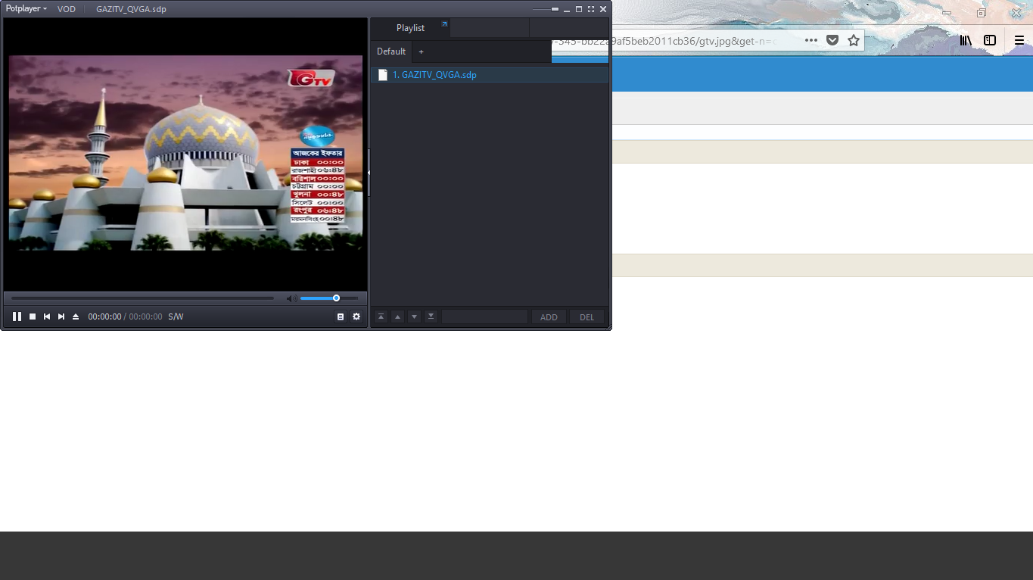Select the Default playlist tab
This screenshot has height=580, width=1033.
click(x=391, y=51)
